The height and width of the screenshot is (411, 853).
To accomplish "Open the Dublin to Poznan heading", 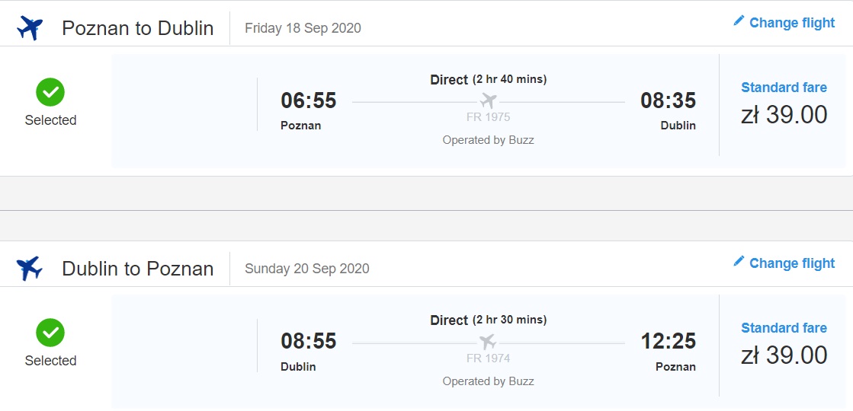I will click(138, 269).
